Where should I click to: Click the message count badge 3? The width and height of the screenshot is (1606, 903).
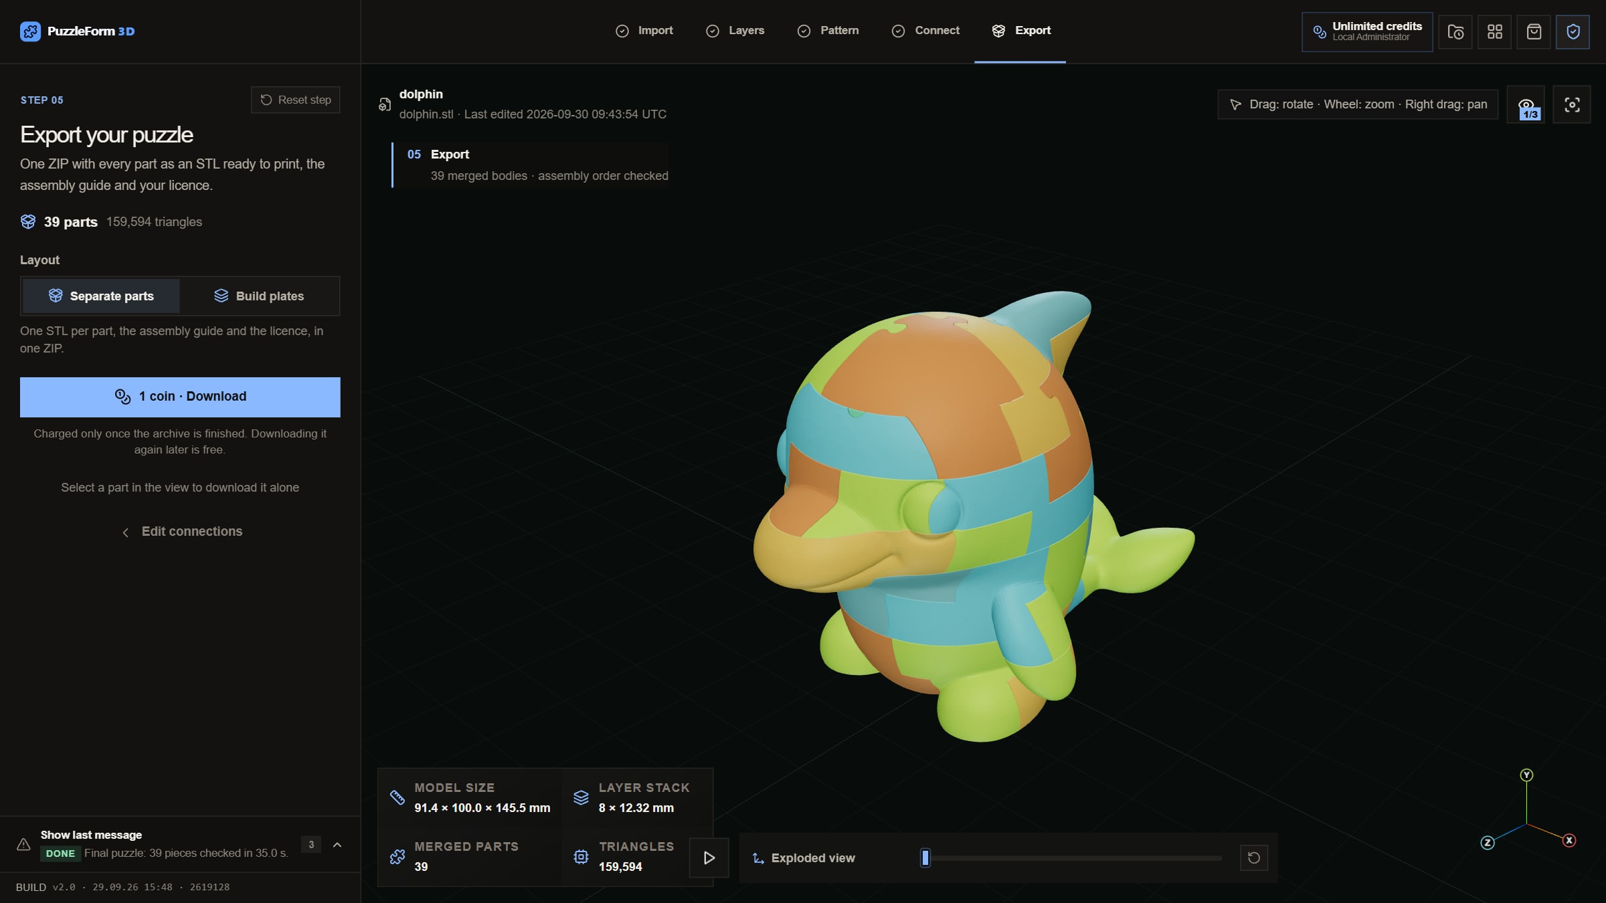pyautogui.click(x=311, y=844)
